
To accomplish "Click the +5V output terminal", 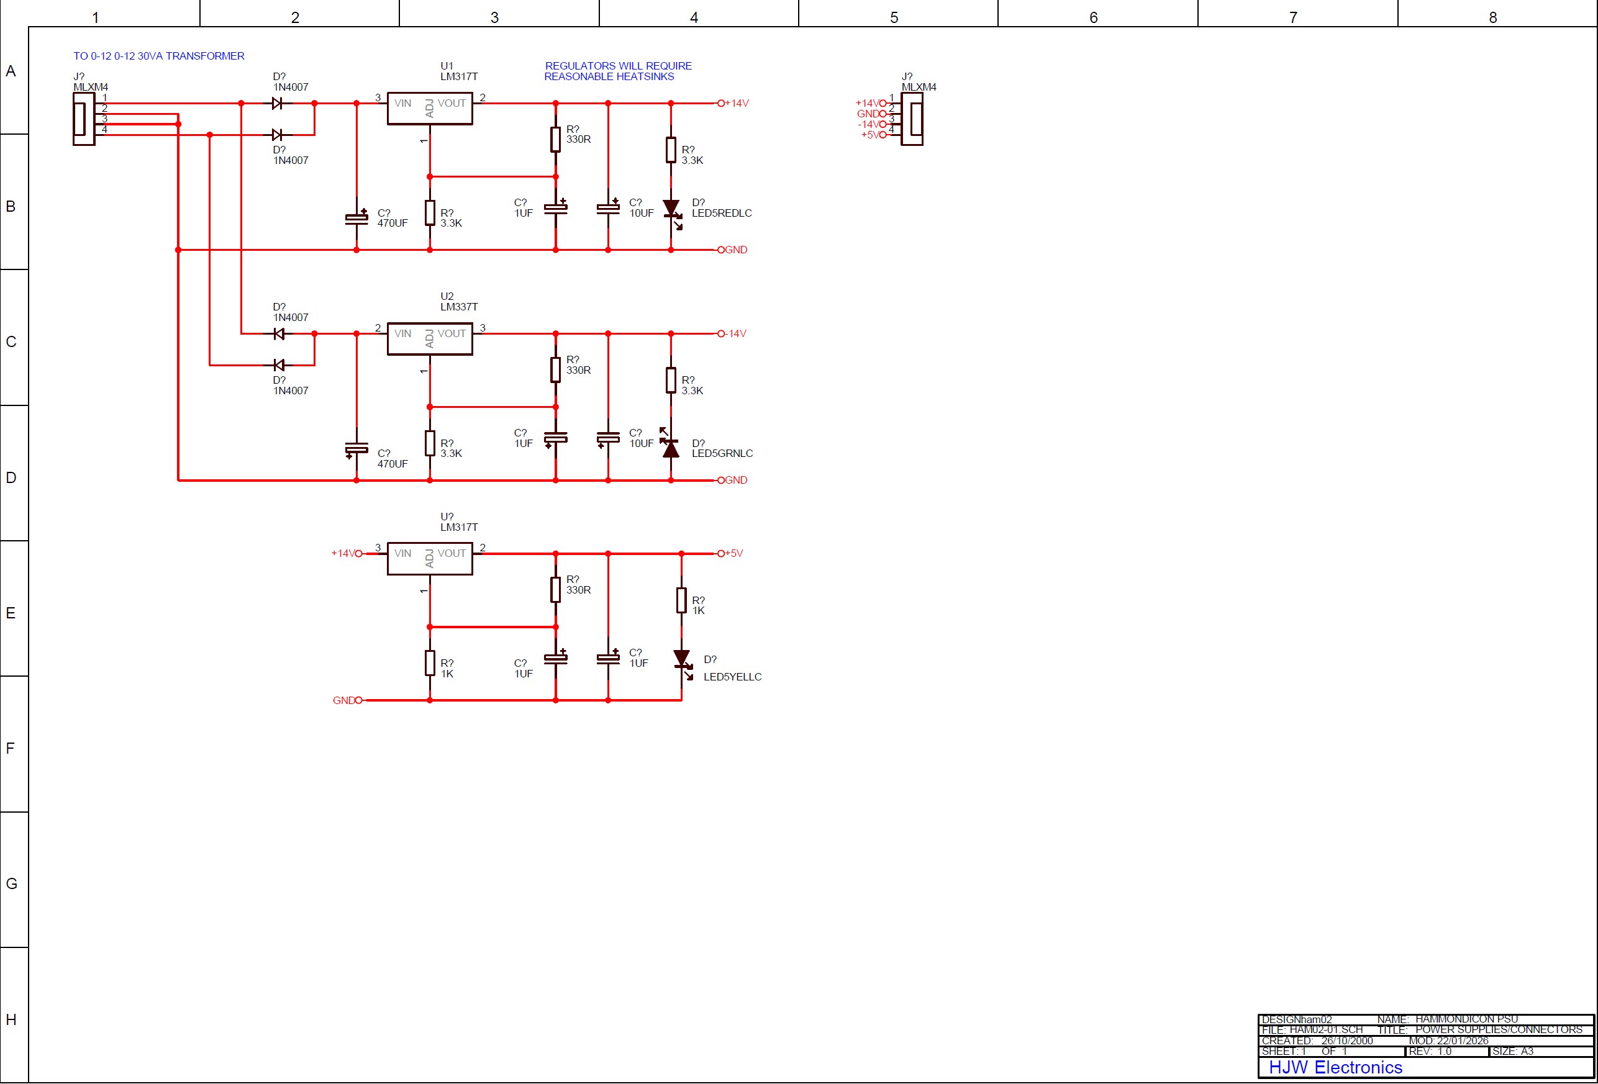I will [721, 553].
